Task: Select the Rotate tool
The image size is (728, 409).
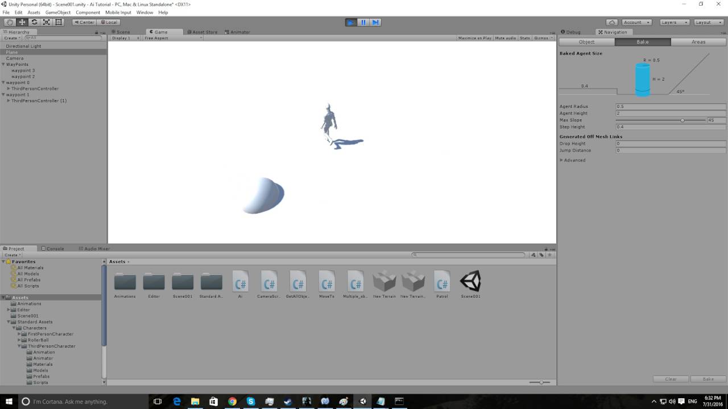Action: pos(34,22)
